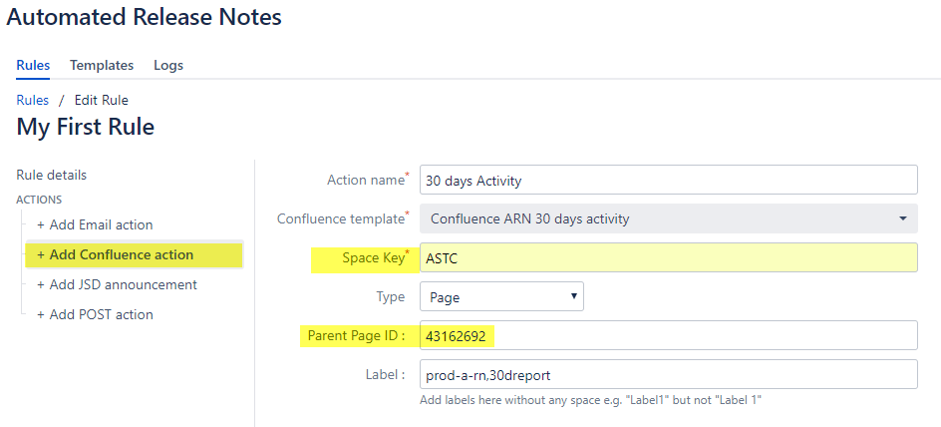This screenshot has width=941, height=427.
Task: Click Add POST action entry
Action: [x=101, y=314]
